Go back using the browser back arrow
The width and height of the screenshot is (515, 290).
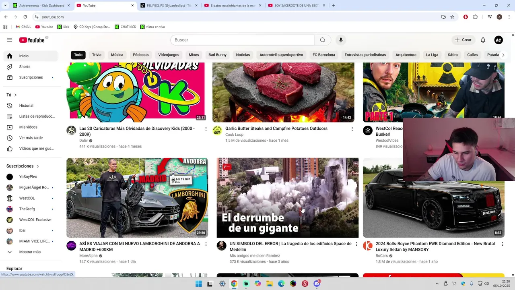6,17
